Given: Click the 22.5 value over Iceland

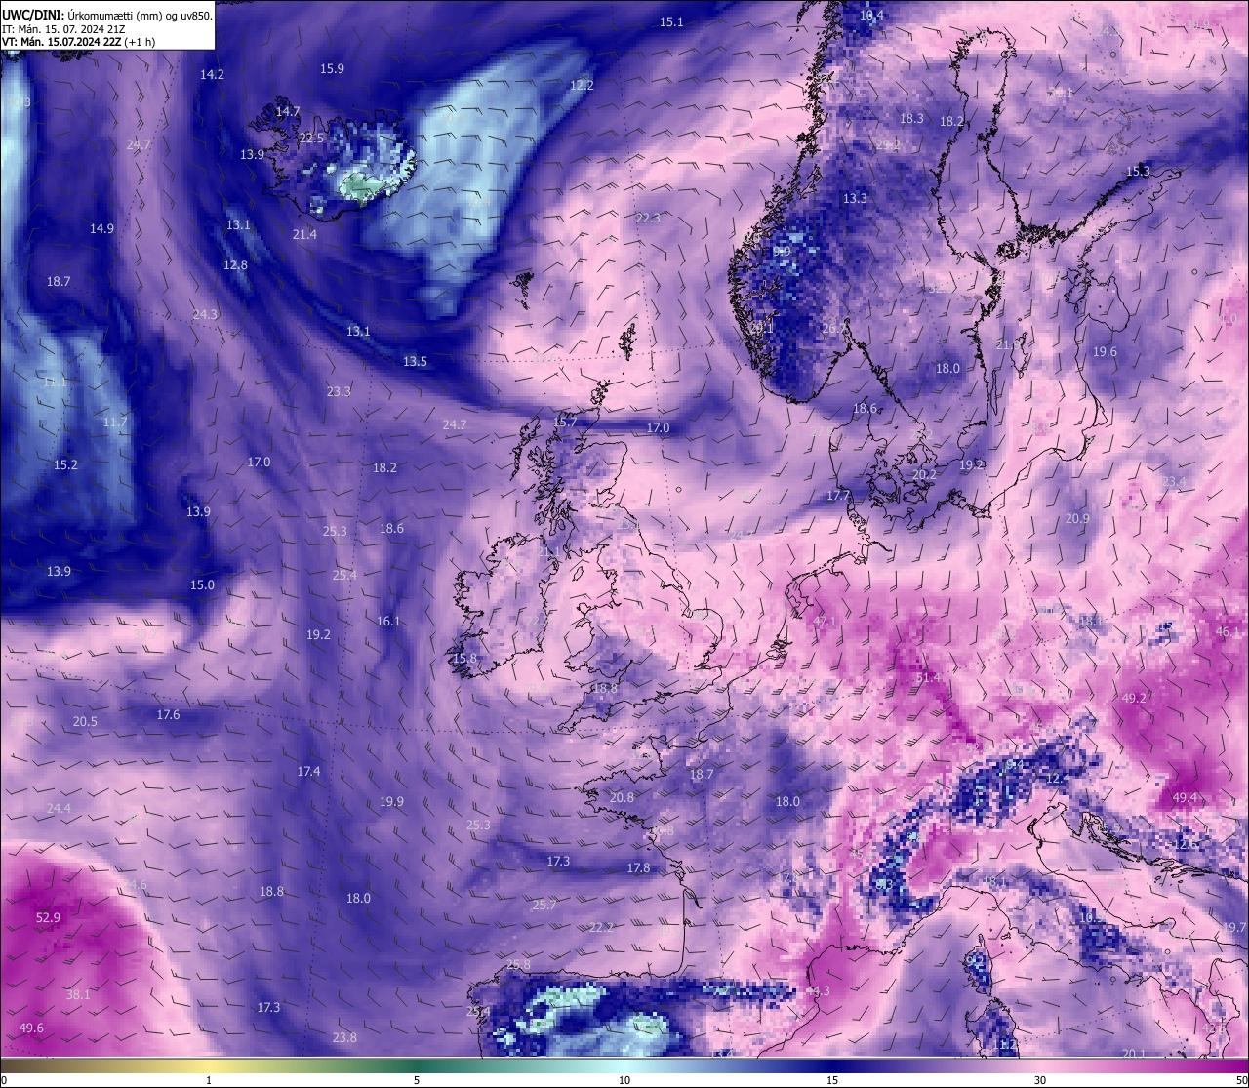Looking at the screenshot, I should [311, 138].
